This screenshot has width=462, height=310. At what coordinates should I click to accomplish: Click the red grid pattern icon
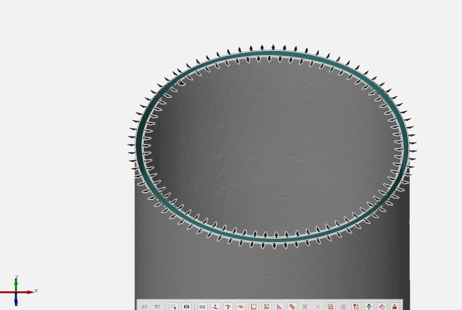click(305, 305)
